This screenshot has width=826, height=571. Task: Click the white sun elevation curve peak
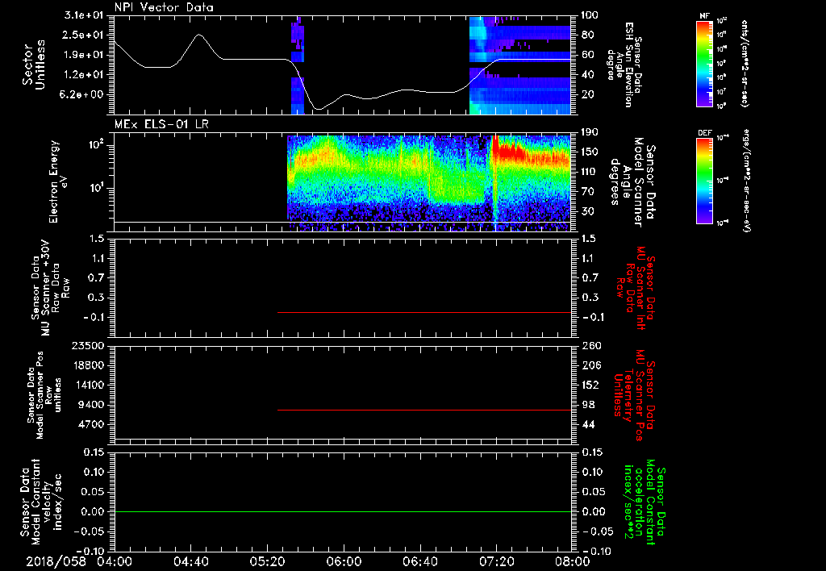coord(199,35)
